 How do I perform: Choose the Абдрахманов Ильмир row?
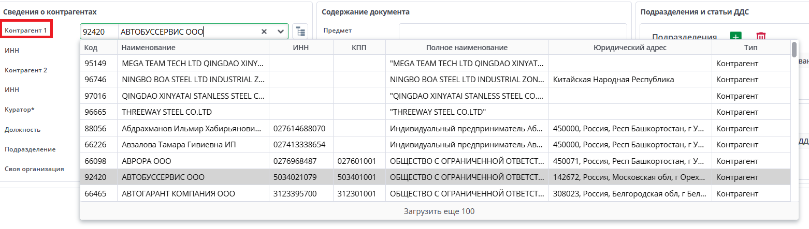point(193,128)
